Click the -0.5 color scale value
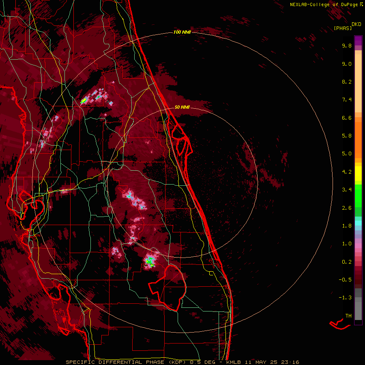The width and height of the screenshot is (365, 365). coord(345,280)
